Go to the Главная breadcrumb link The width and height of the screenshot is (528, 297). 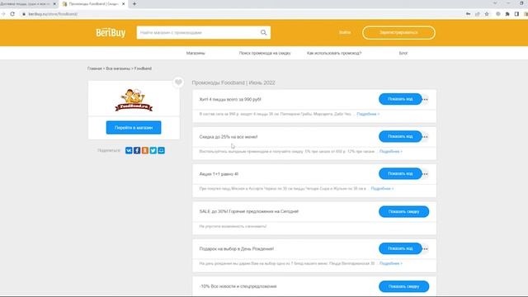[94, 68]
